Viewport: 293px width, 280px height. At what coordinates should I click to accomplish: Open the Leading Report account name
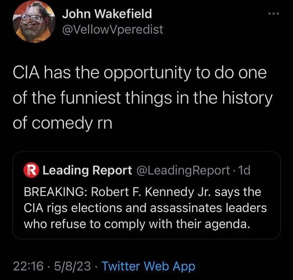[87, 170]
